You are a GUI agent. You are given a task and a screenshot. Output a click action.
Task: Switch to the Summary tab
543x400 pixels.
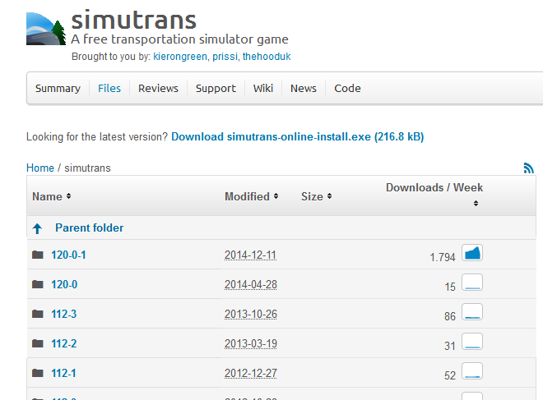pyautogui.click(x=58, y=89)
